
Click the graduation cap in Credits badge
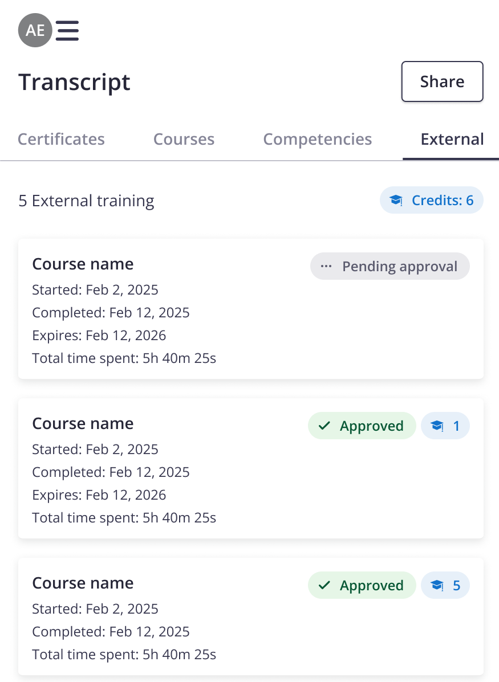(x=396, y=201)
